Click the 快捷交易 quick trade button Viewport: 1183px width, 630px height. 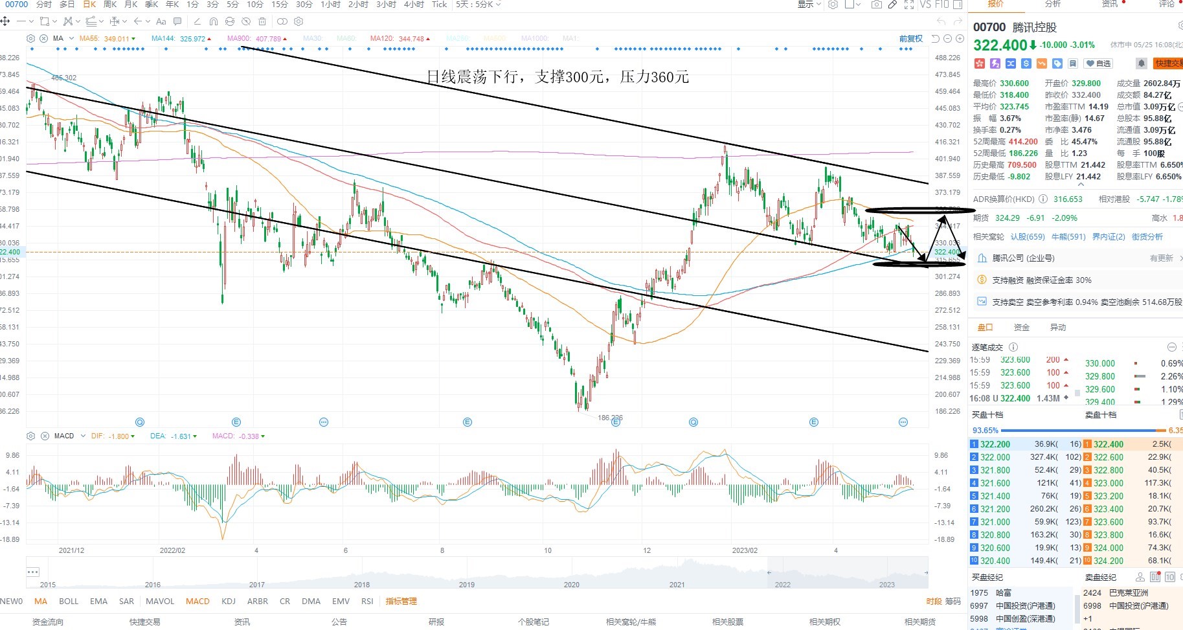click(x=1168, y=63)
